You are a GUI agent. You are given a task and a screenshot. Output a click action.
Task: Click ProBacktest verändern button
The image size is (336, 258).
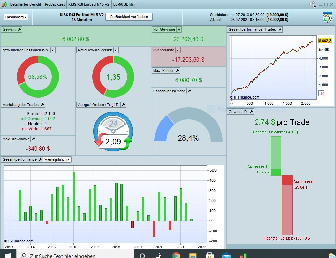coord(129,17)
